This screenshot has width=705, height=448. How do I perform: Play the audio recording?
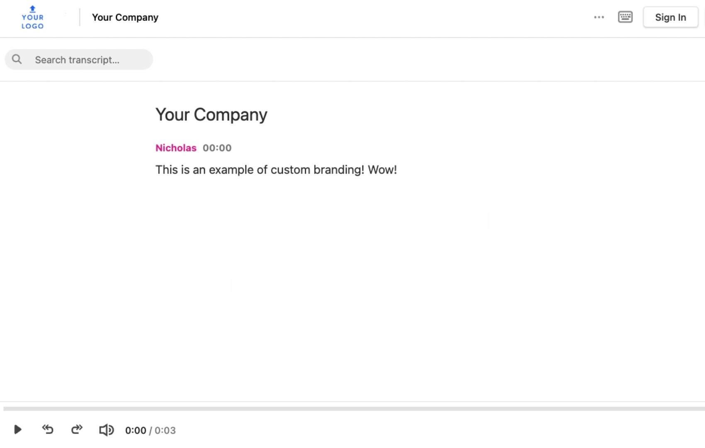click(x=17, y=430)
